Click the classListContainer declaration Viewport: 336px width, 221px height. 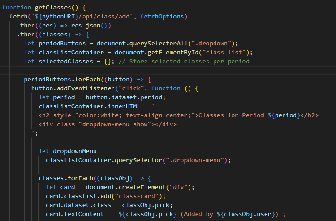click(x=71, y=53)
